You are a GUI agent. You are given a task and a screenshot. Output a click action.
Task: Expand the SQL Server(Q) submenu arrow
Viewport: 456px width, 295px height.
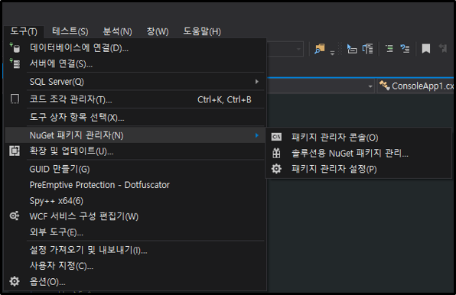click(x=257, y=82)
